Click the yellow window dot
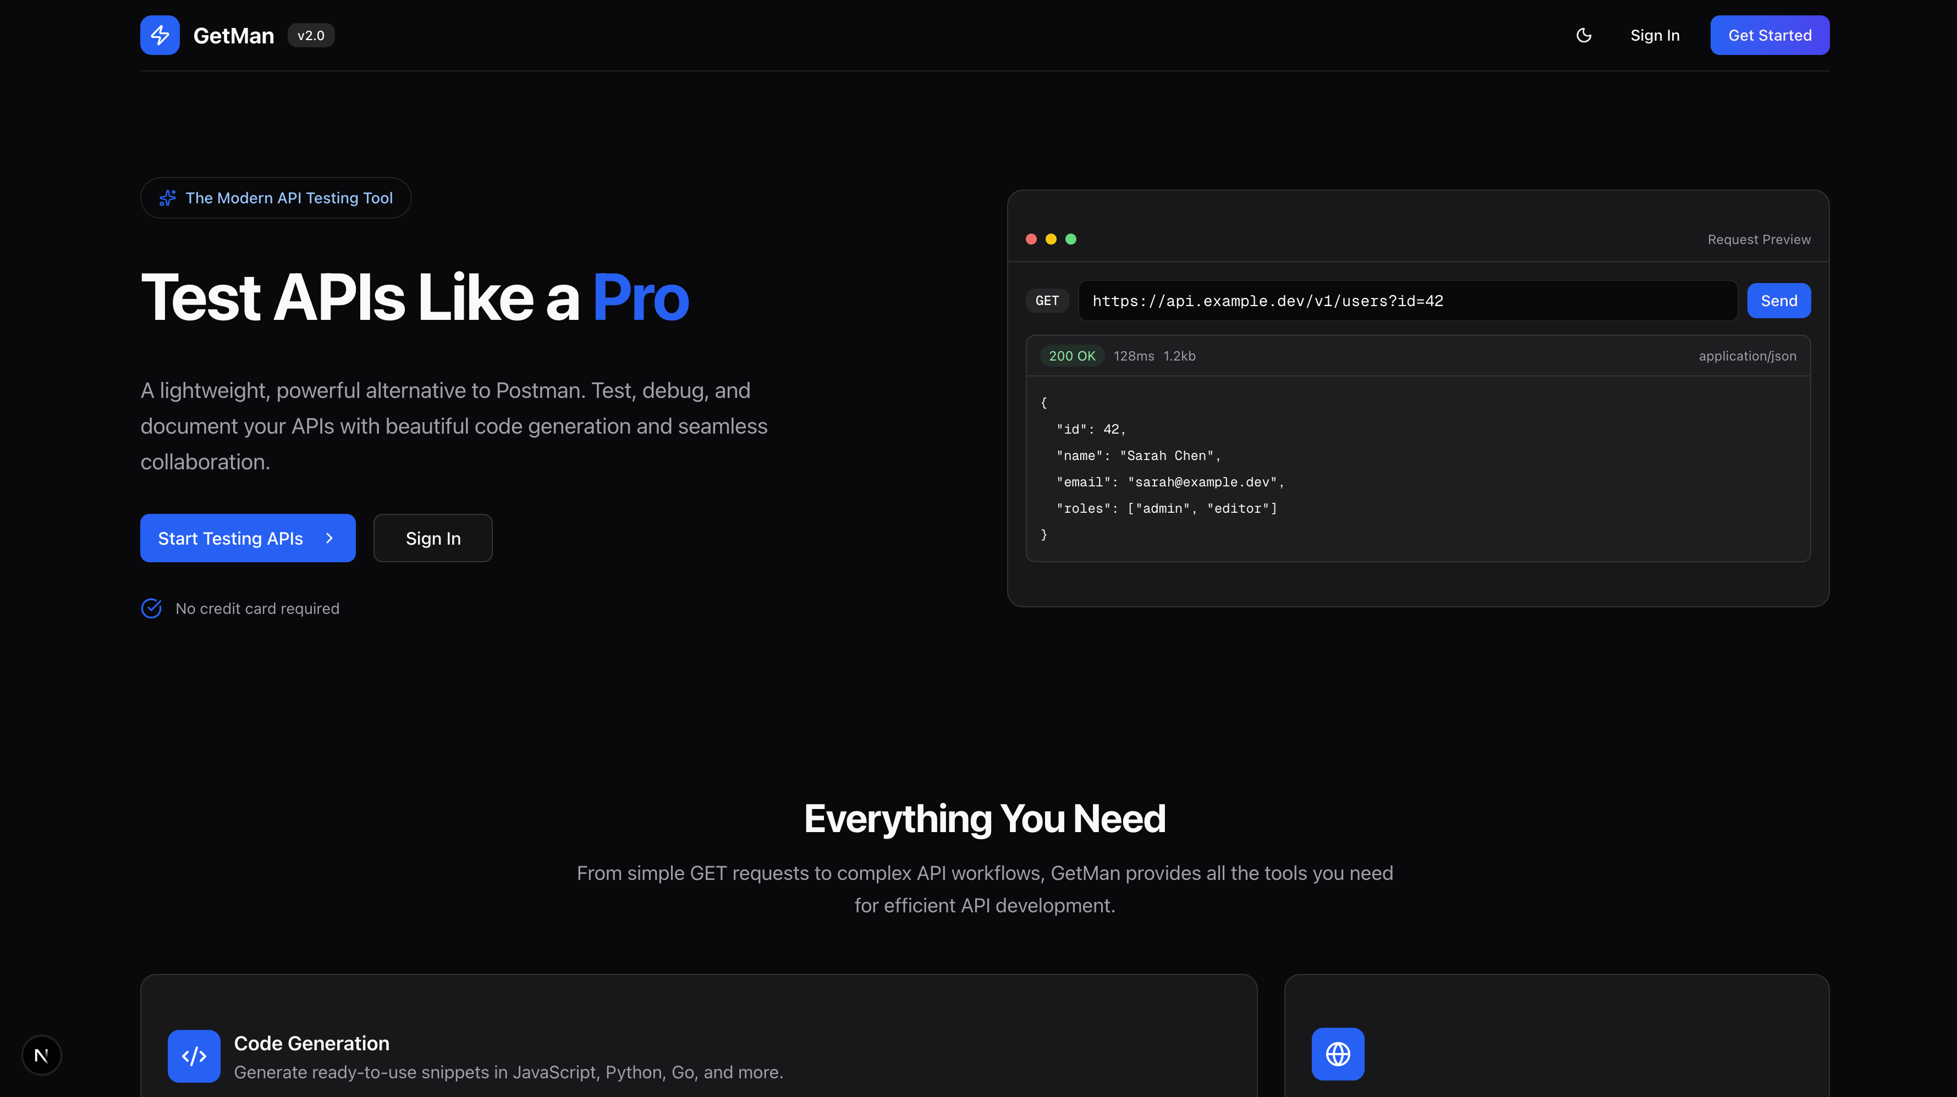 [x=1051, y=239]
